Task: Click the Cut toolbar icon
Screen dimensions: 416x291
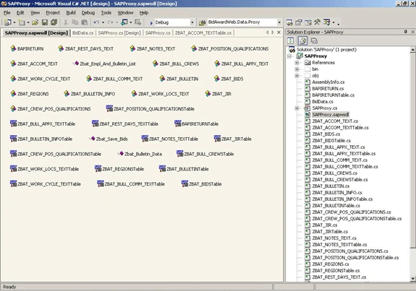Action: (x=66, y=22)
